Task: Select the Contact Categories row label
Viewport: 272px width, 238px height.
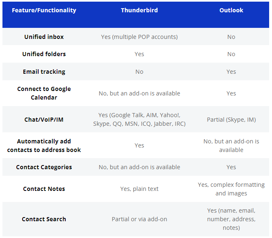Action: (x=44, y=167)
